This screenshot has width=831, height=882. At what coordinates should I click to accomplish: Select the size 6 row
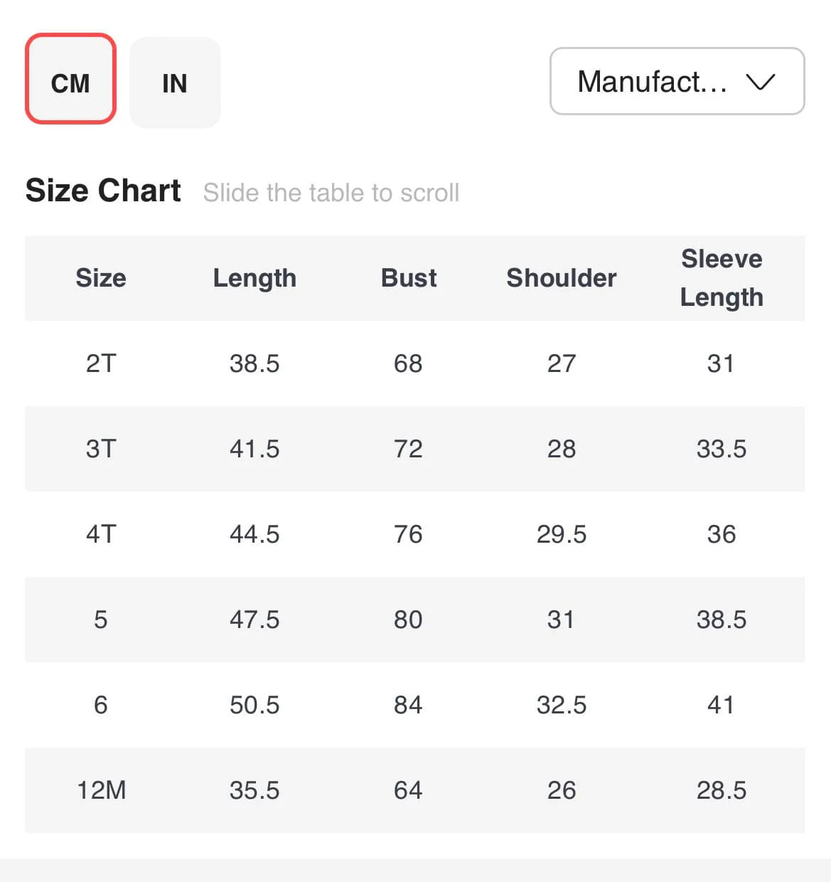(101, 705)
